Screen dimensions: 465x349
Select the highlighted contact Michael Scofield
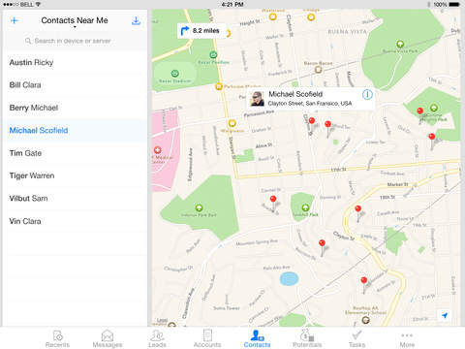[x=75, y=130]
